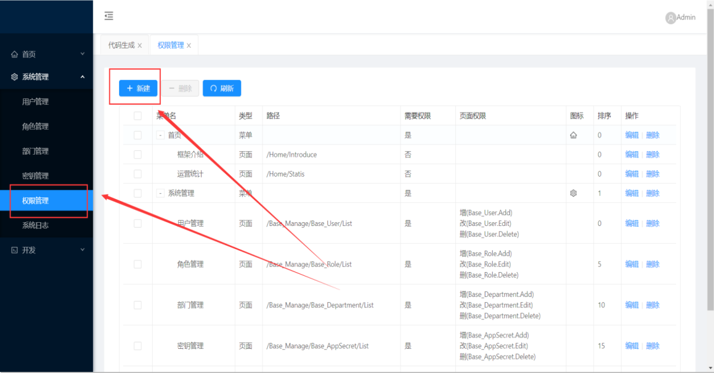Delete the 角色管理 table row

pos(652,264)
